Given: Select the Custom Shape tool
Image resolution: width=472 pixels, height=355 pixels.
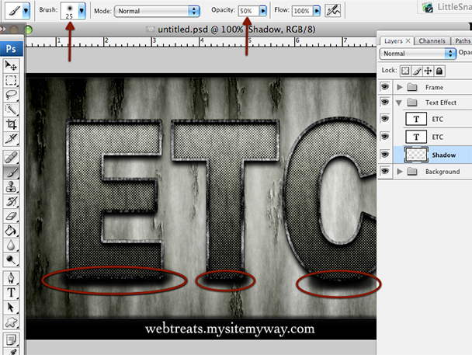Looking at the screenshot, I should (x=11, y=322).
